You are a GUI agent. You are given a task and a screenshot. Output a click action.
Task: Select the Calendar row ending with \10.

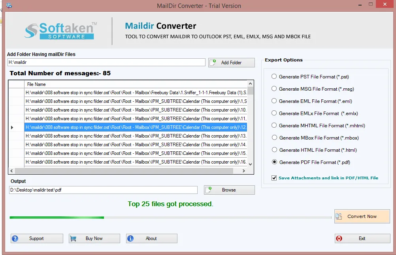pos(136,110)
